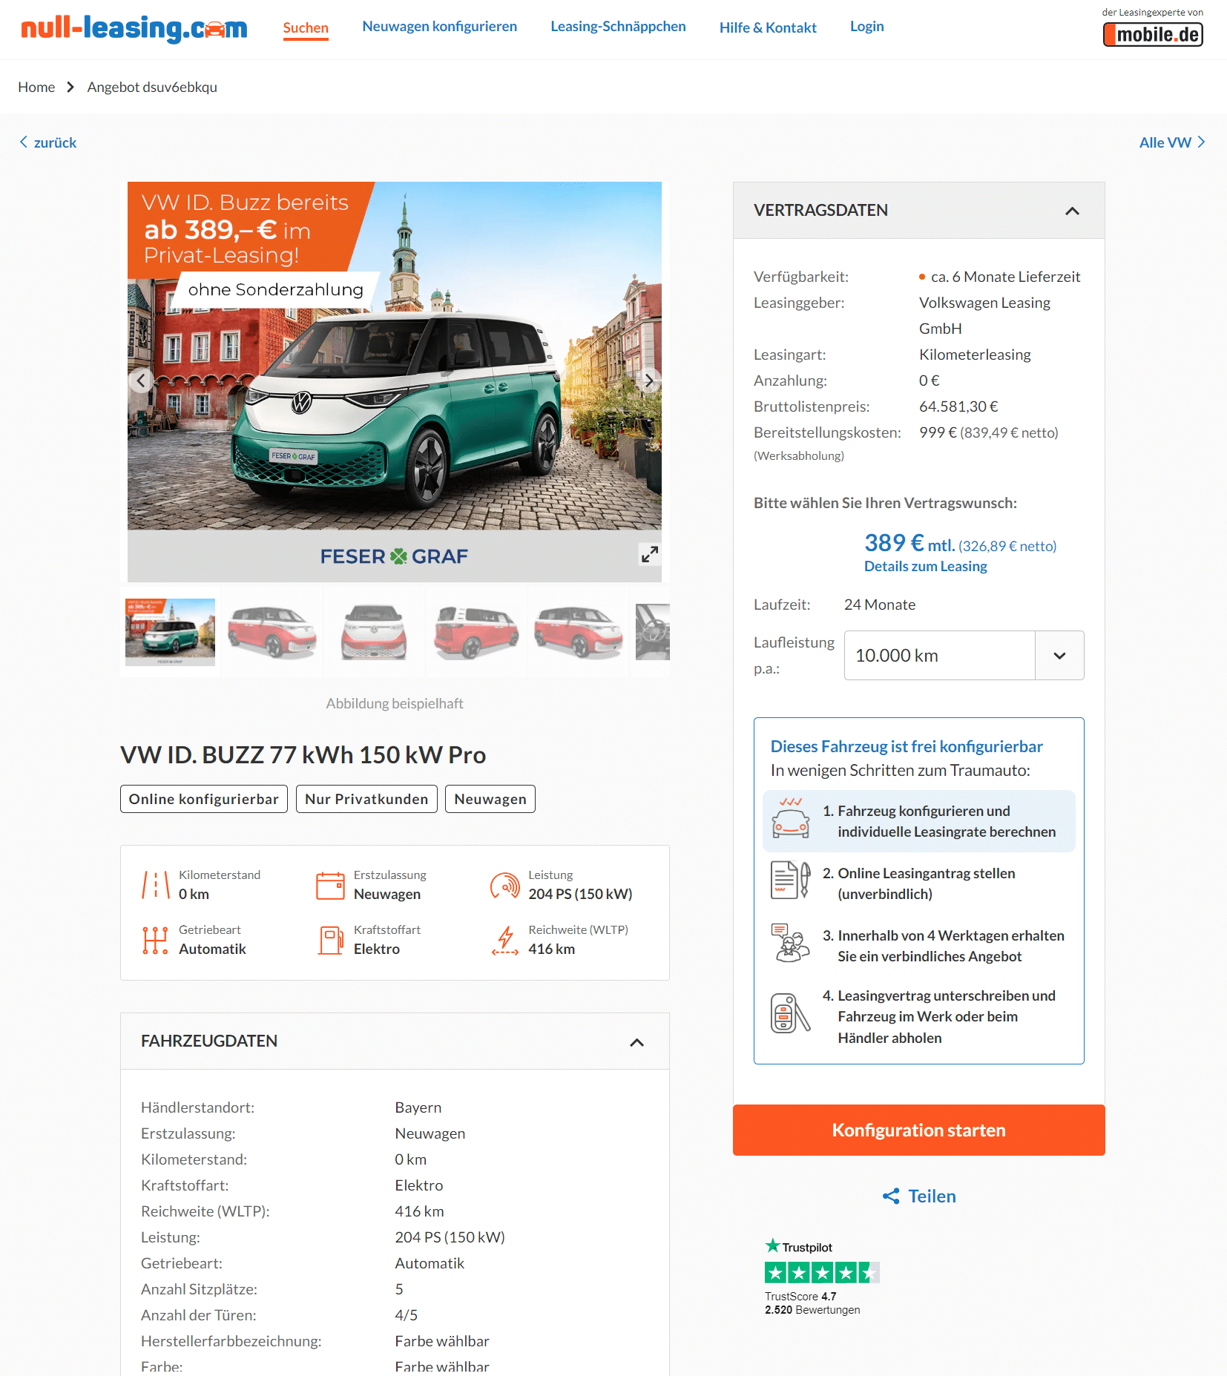Viewport: 1227px width, 1376px height.
Task: Start configuration with Konfiguration starten
Action: click(918, 1130)
